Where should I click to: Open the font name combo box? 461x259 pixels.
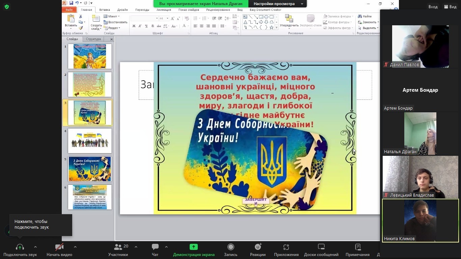tap(144, 18)
